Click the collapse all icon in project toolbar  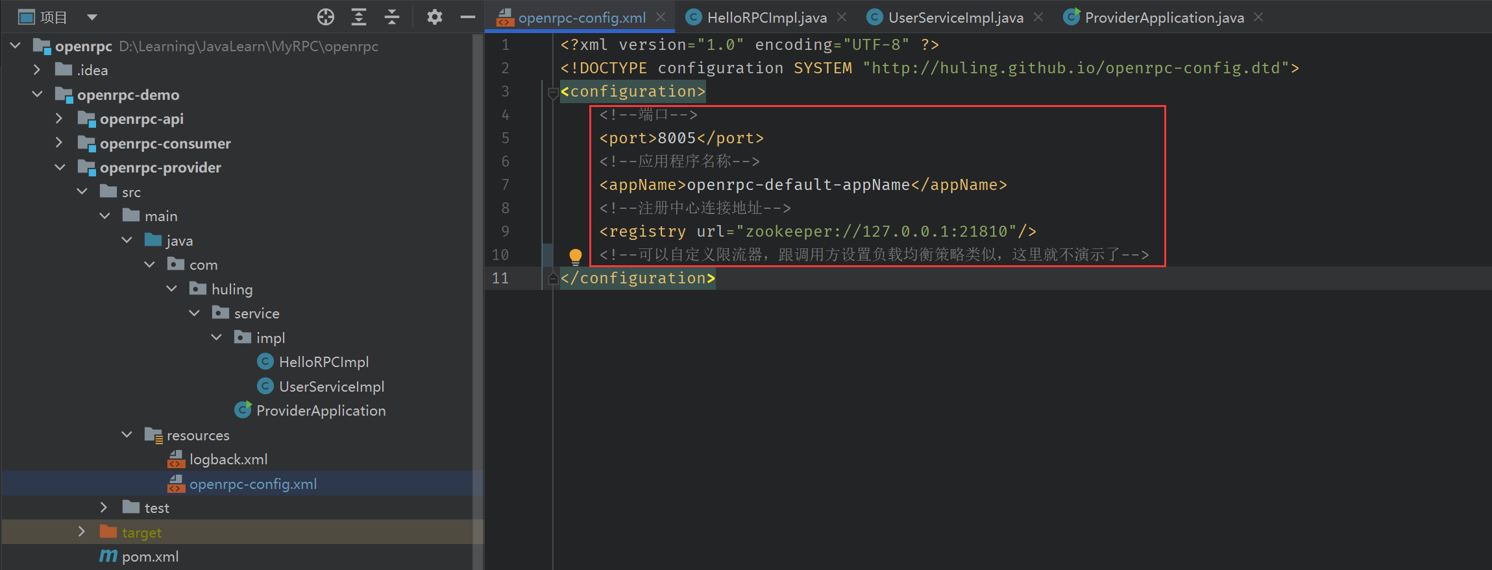392,18
